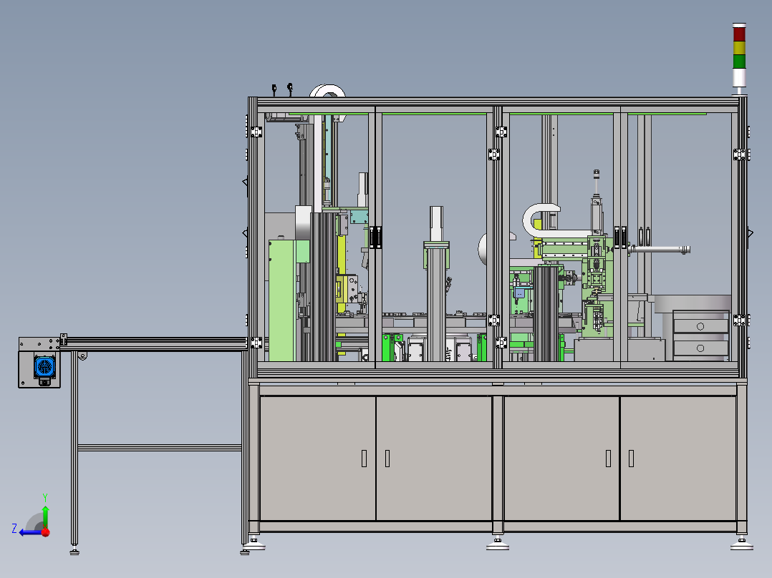The height and width of the screenshot is (578, 772).
Task: Select the conveyor's outer support leg
Action: pyautogui.click(x=74, y=448)
